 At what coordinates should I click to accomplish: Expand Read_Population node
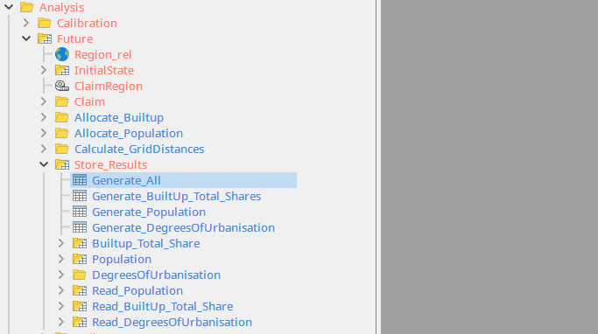tap(61, 290)
